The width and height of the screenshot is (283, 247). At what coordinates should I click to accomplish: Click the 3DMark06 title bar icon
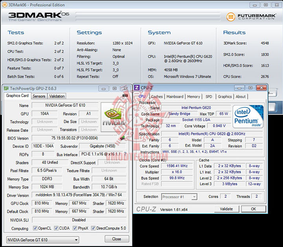[x=4, y=5]
